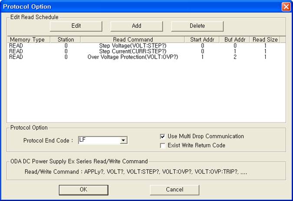
Task: Click the Buf Addr column header
Action: (x=234, y=39)
